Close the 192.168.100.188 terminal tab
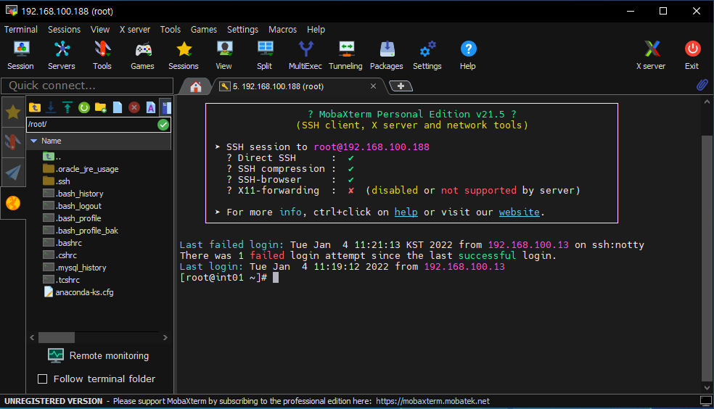Viewport: 714px width, 409px height. (x=374, y=86)
